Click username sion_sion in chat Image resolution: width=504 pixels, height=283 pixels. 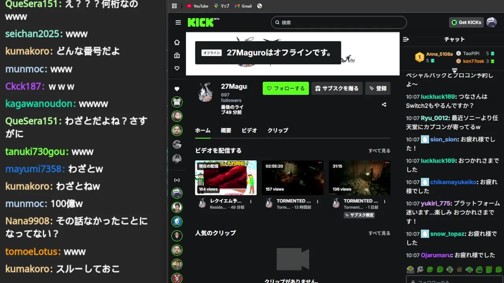444,140
